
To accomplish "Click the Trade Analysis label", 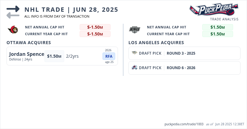I will [x=224, y=19].
